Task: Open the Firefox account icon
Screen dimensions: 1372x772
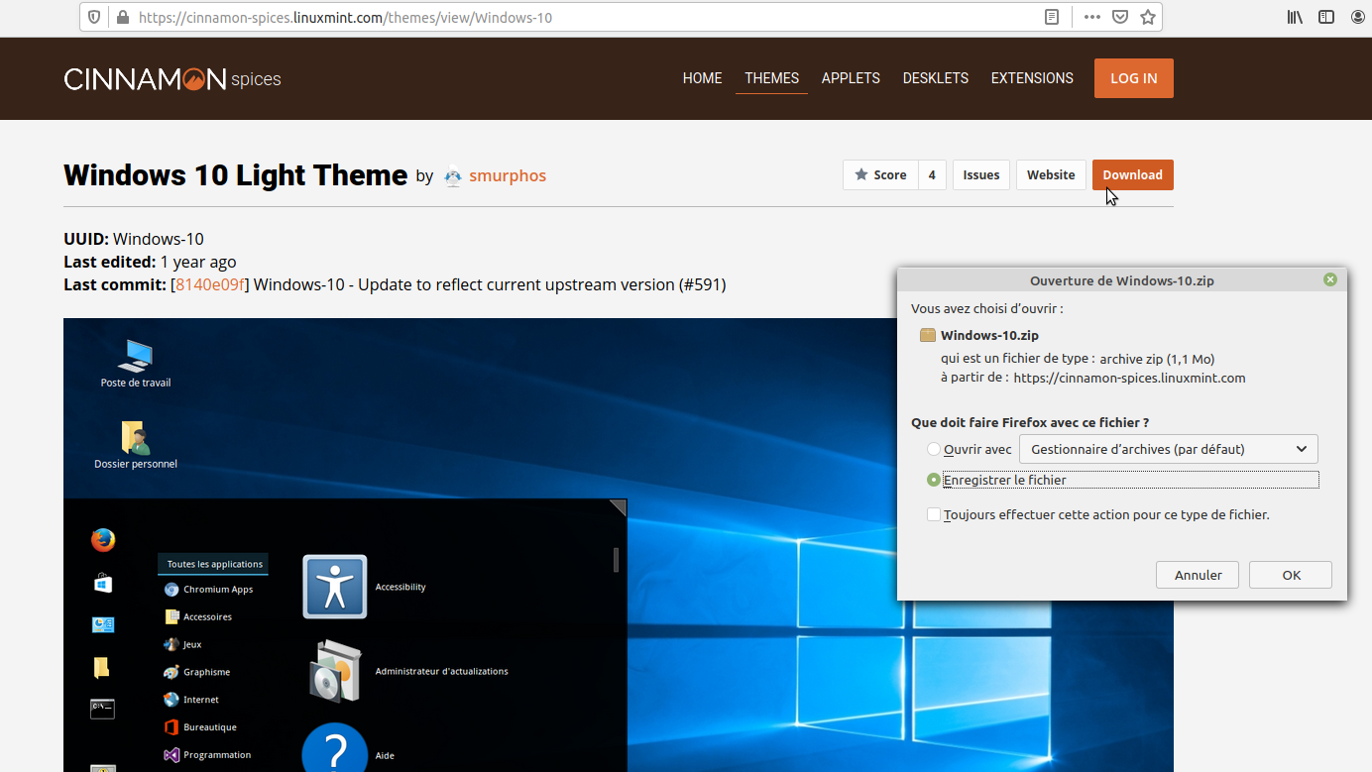Action: coord(1356,17)
